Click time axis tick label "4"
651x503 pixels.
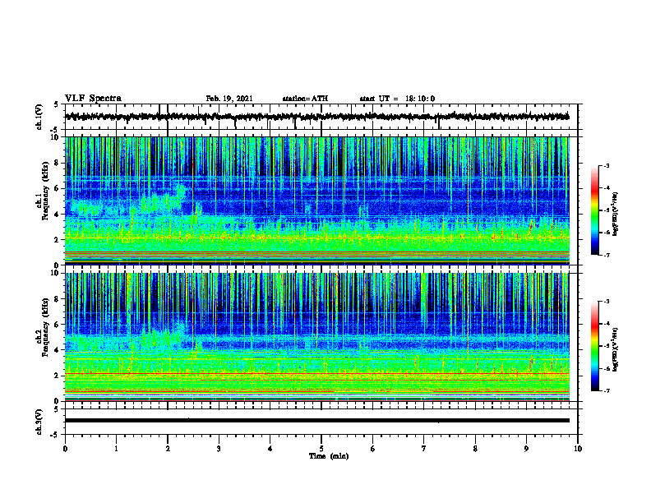270,449
